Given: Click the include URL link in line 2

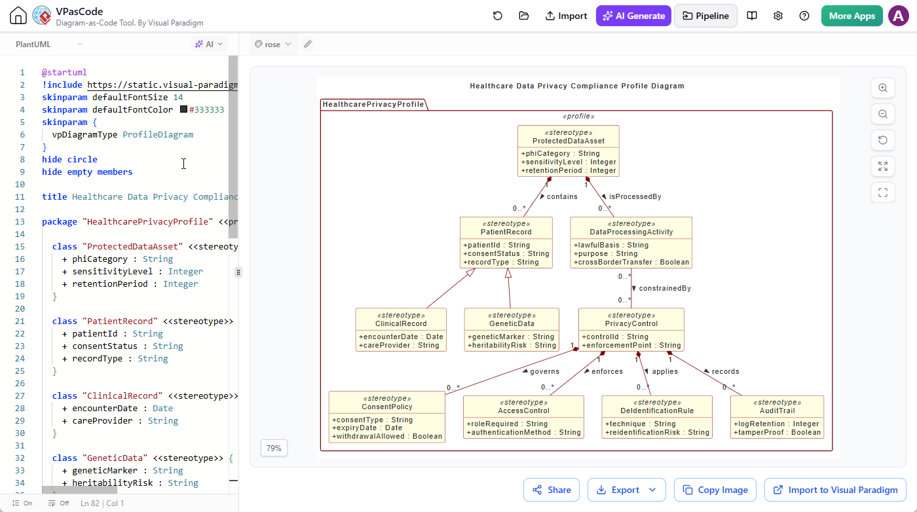Looking at the screenshot, I should [162, 85].
